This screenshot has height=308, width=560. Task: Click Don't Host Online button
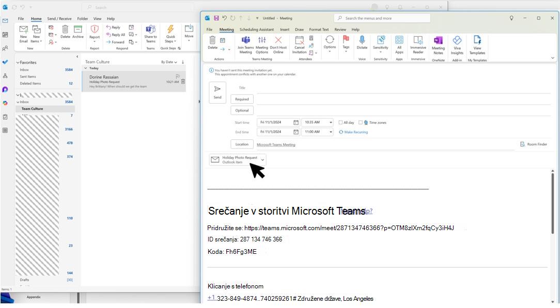278,45
